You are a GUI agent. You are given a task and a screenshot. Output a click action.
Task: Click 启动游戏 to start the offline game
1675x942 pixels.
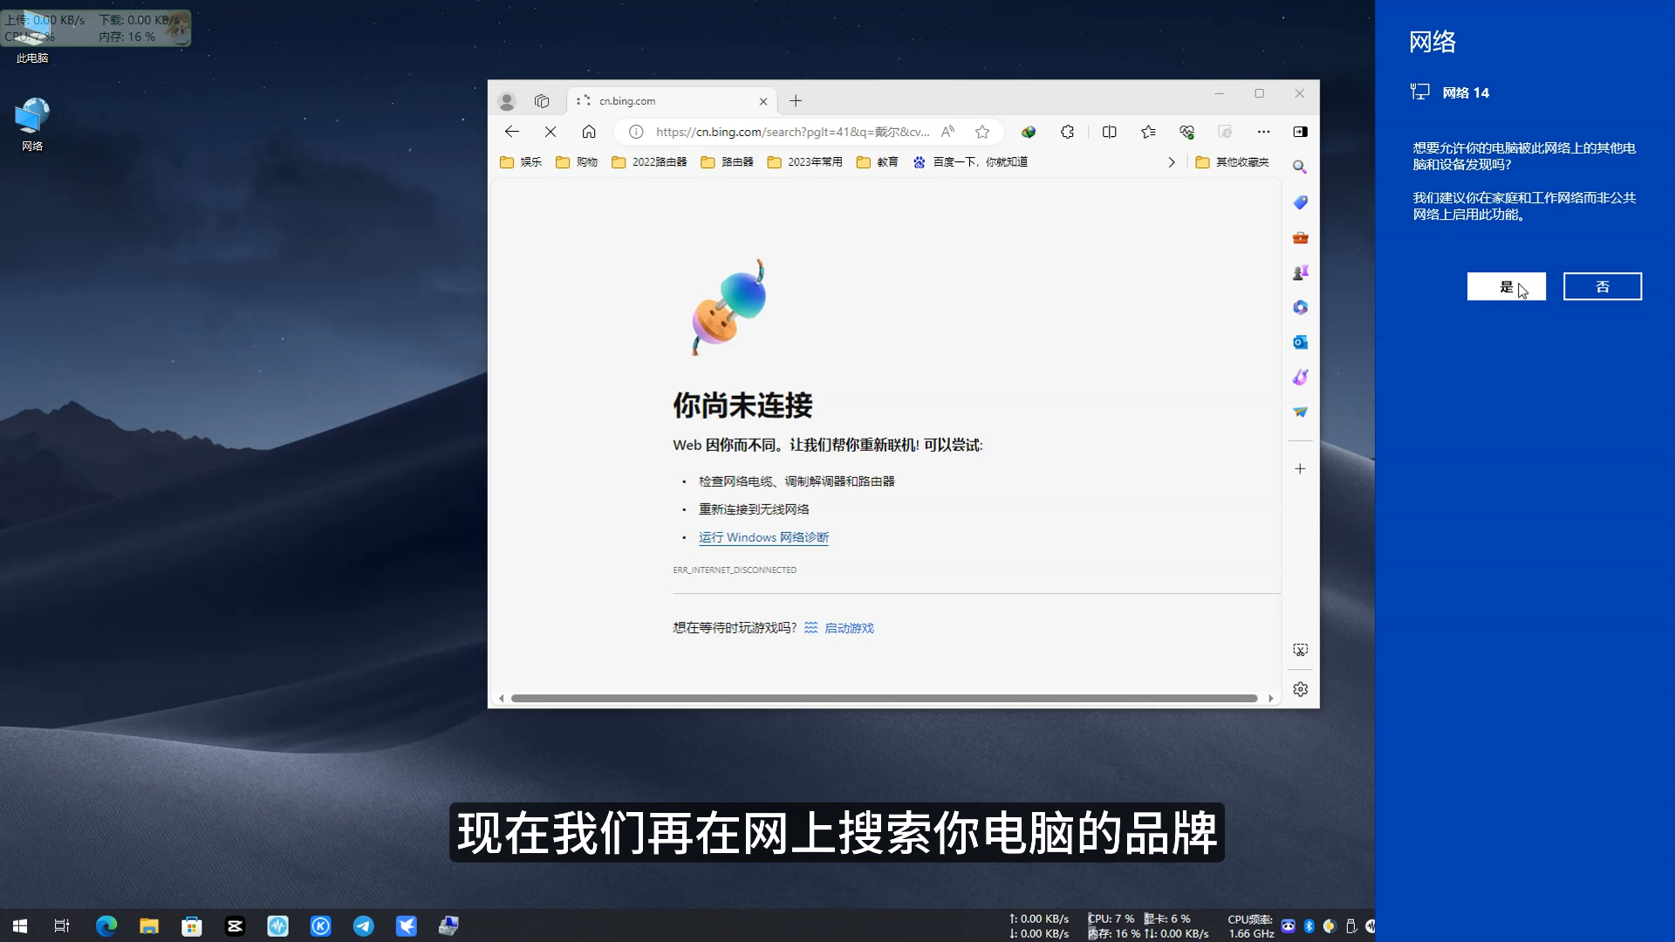pyautogui.click(x=850, y=627)
